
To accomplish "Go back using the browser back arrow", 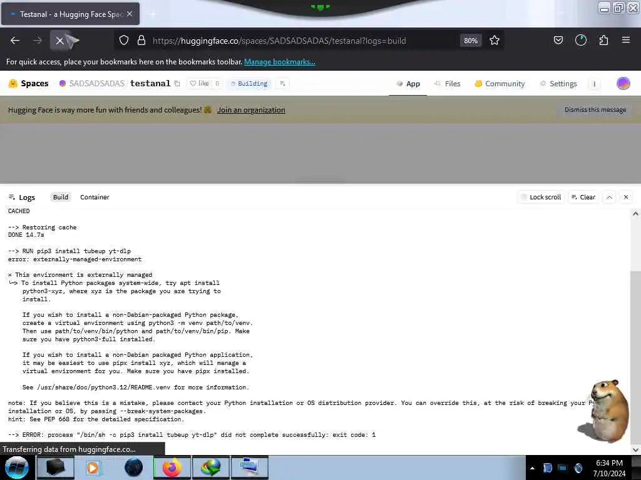I will 15,41.
